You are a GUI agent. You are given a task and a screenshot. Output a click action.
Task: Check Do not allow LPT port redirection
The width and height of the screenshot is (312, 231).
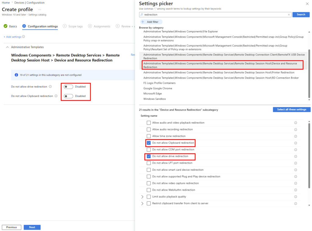149,163
